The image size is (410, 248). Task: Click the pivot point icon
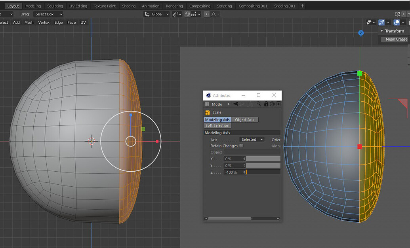click(175, 14)
